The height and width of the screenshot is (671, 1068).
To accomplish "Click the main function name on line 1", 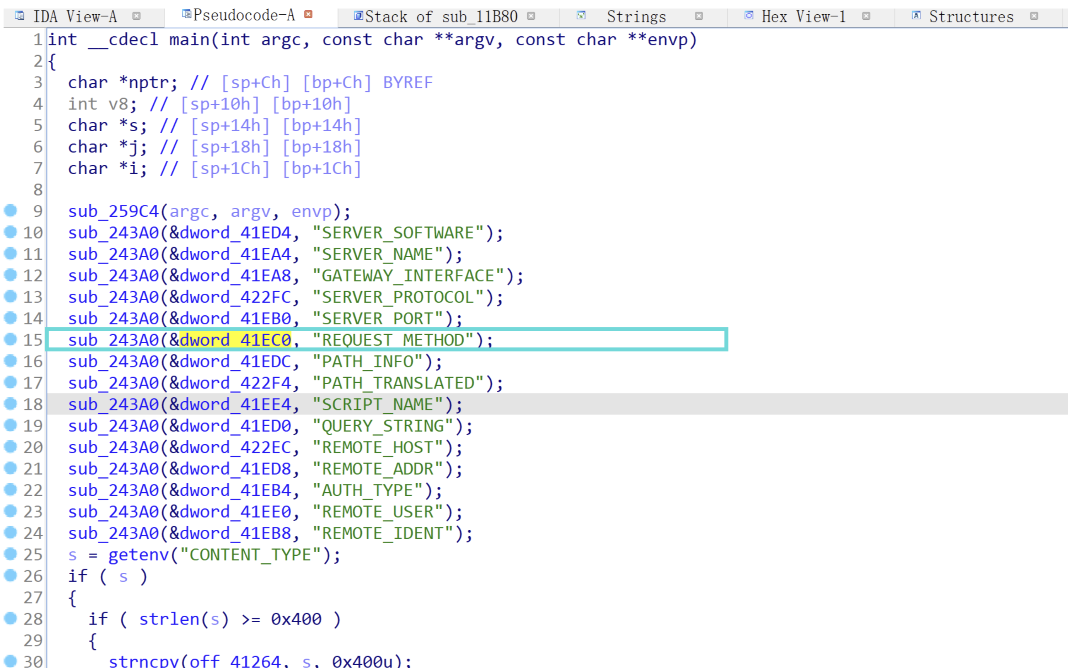I will [189, 40].
